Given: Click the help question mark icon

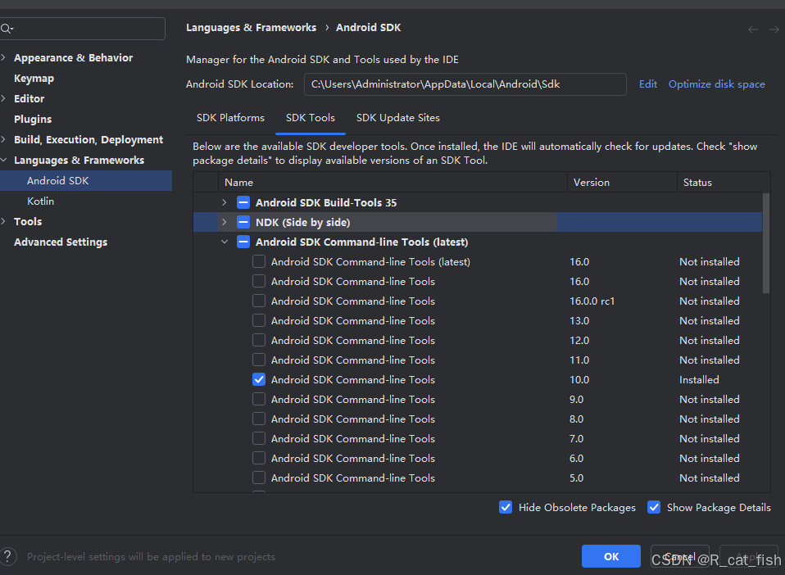Looking at the screenshot, I should point(8,556).
